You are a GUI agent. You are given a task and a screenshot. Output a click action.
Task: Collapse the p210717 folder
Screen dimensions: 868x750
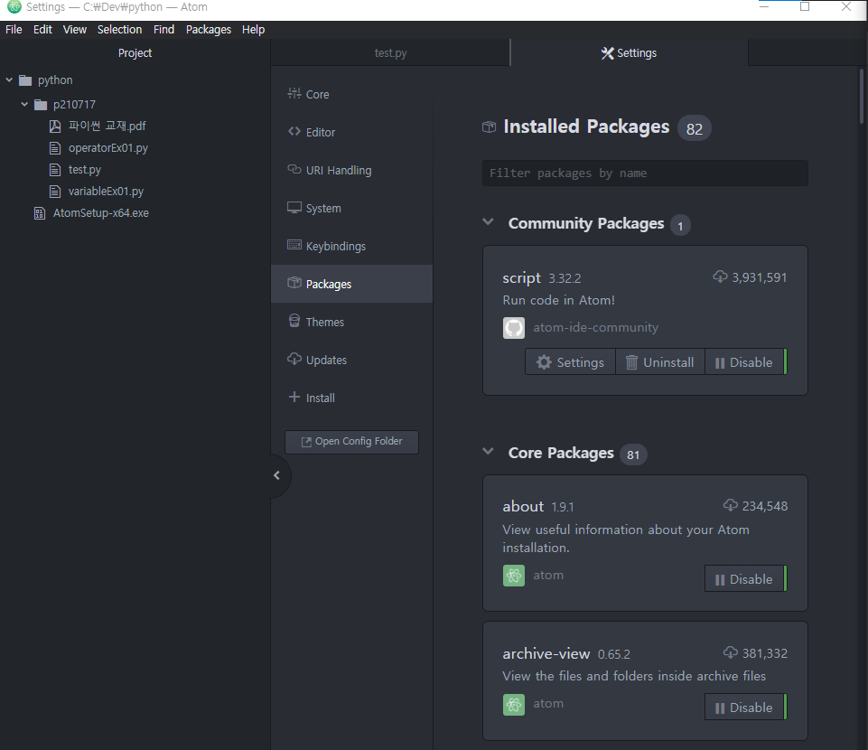(x=24, y=104)
